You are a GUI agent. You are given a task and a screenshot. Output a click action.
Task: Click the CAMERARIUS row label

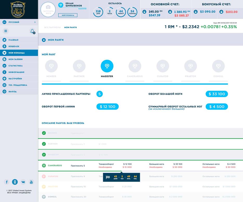55,166
